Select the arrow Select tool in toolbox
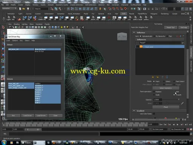 3,27
